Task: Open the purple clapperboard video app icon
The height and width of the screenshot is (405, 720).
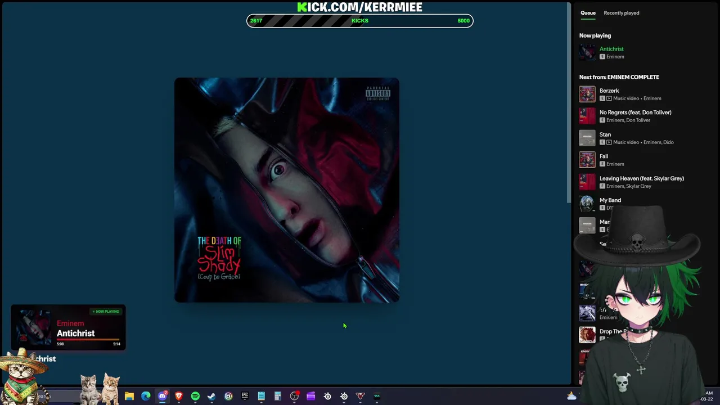Action: (310, 396)
